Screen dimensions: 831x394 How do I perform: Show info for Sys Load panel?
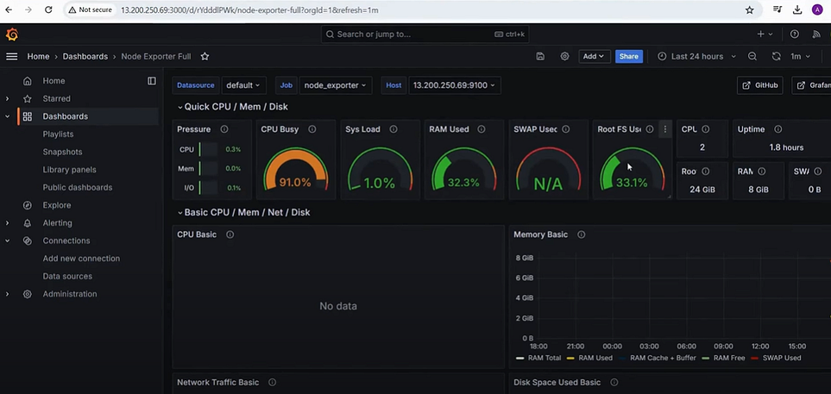pyautogui.click(x=393, y=129)
